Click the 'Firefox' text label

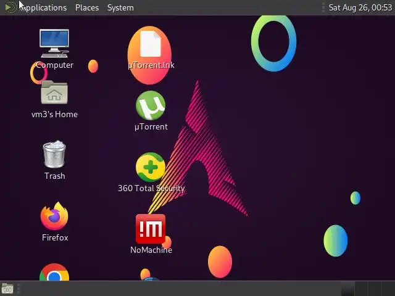[55, 237]
